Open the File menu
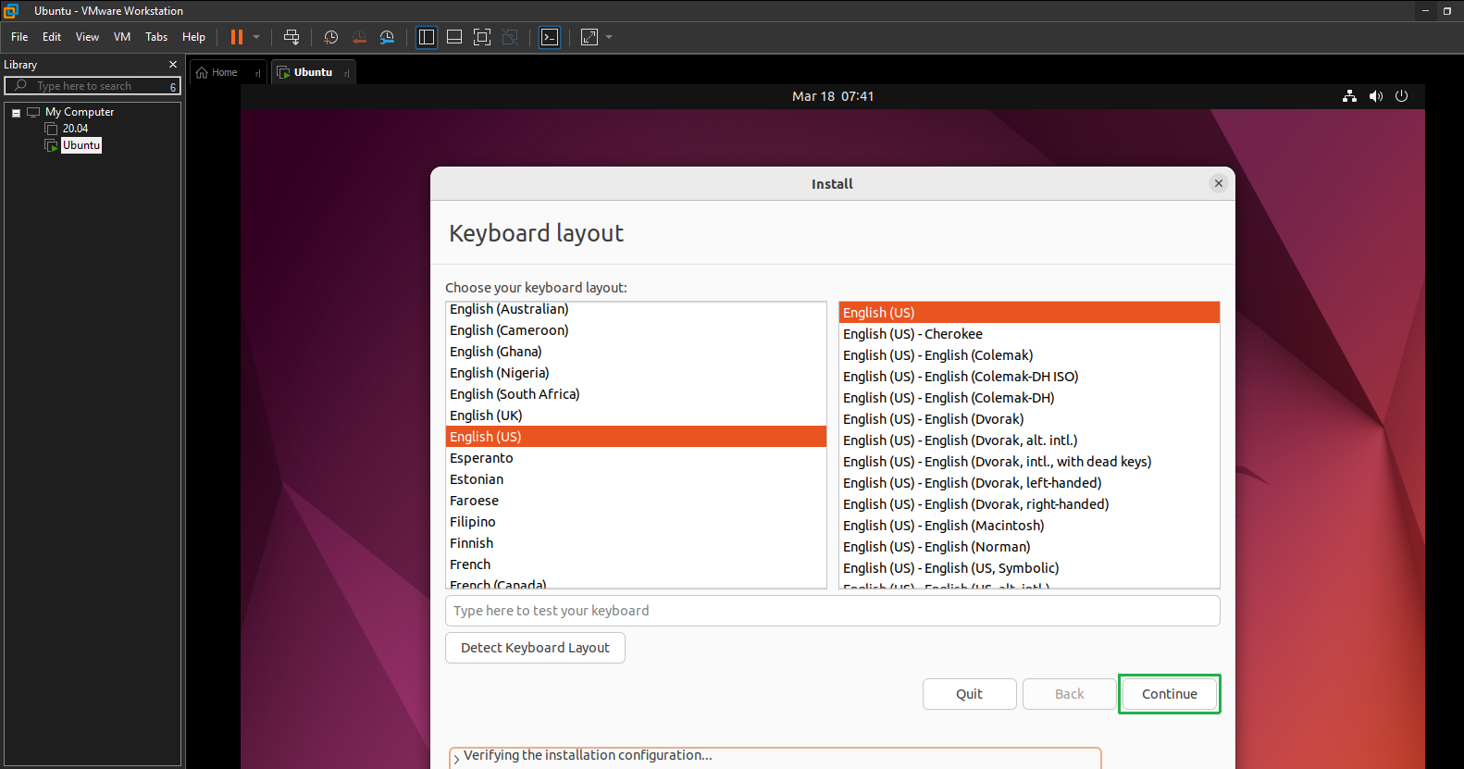 (x=19, y=37)
